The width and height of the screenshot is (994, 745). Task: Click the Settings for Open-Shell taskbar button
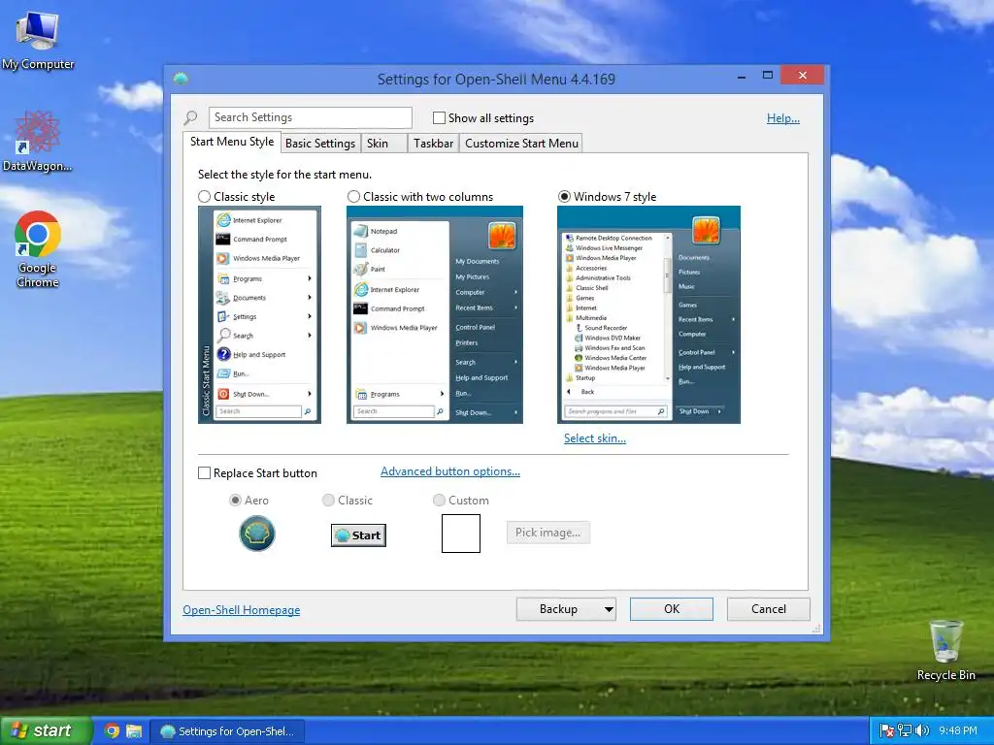[x=227, y=731]
